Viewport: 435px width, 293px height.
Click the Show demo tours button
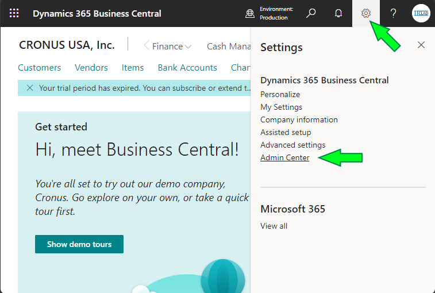tap(79, 244)
